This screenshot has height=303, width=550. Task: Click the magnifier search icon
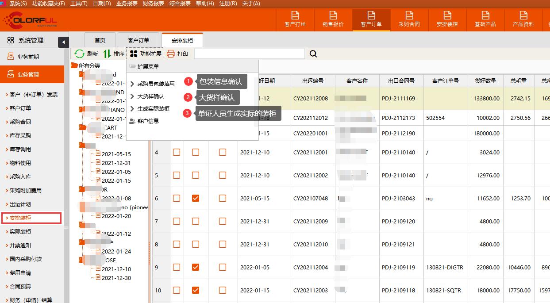pos(313,54)
